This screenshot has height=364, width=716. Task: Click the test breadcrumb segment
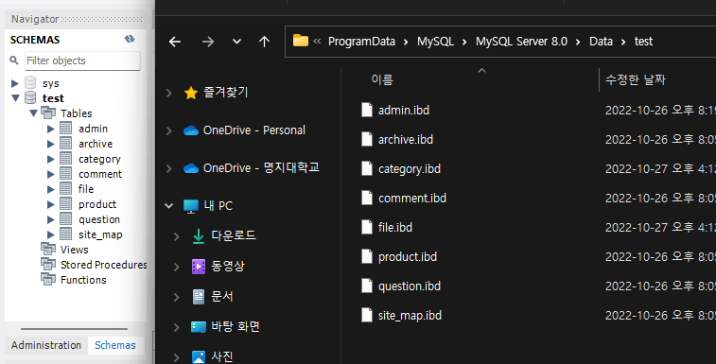coord(643,42)
